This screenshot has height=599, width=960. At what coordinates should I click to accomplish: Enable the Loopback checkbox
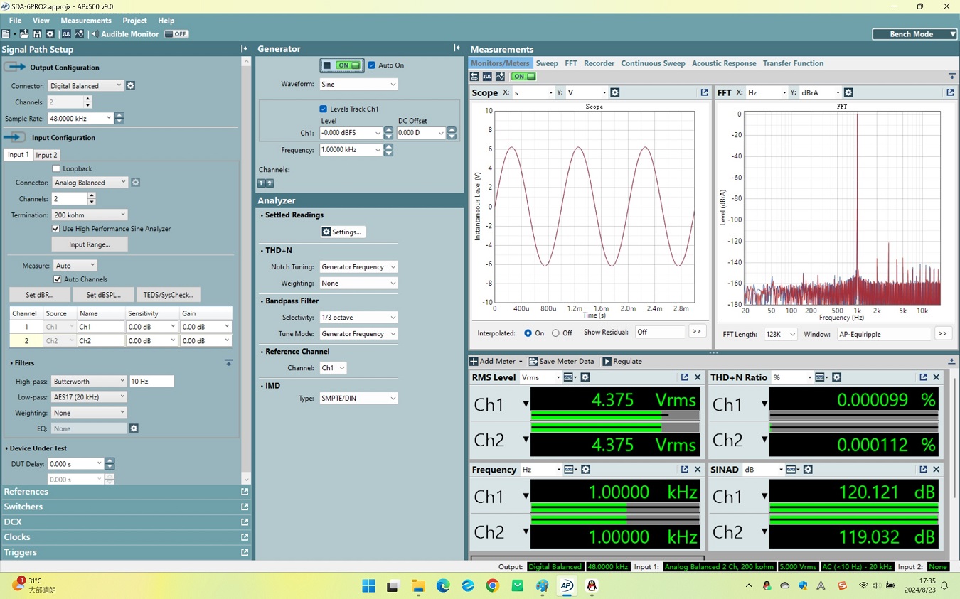click(57, 169)
